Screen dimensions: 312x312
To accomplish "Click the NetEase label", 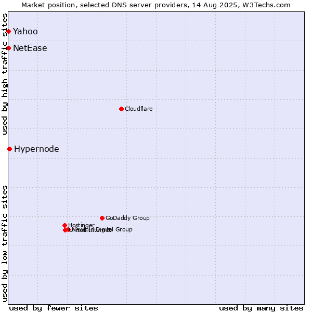I will coord(30,48).
